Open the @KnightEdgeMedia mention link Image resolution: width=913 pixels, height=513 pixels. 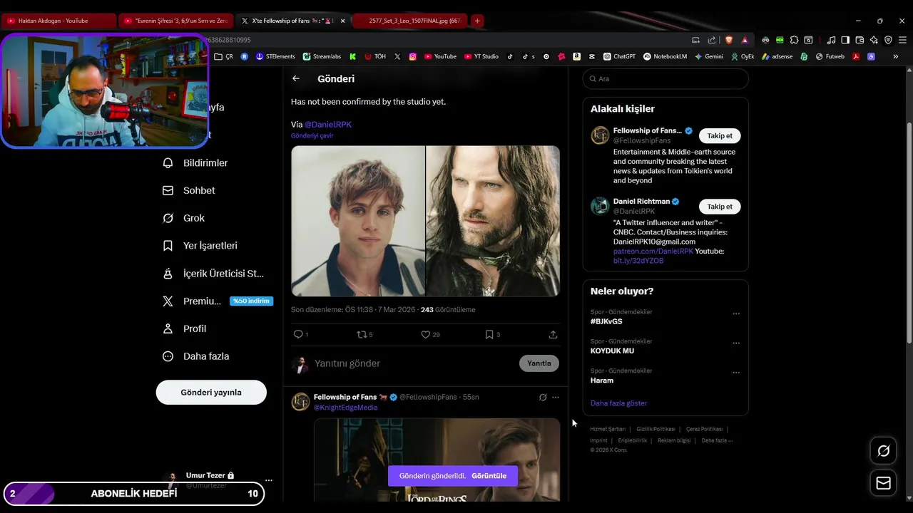coord(346,408)
